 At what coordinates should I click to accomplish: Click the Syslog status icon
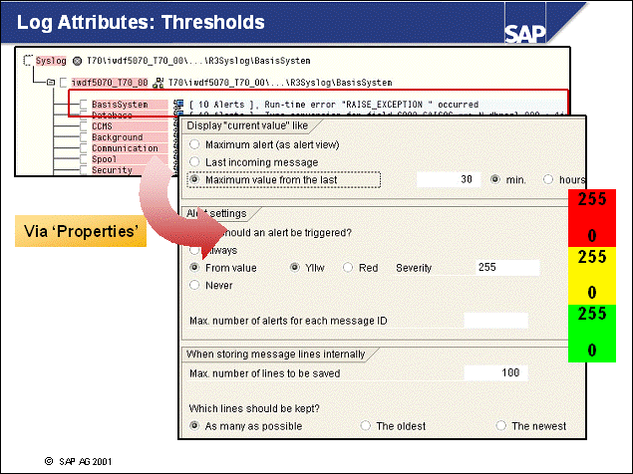click(x=76, y=61)
